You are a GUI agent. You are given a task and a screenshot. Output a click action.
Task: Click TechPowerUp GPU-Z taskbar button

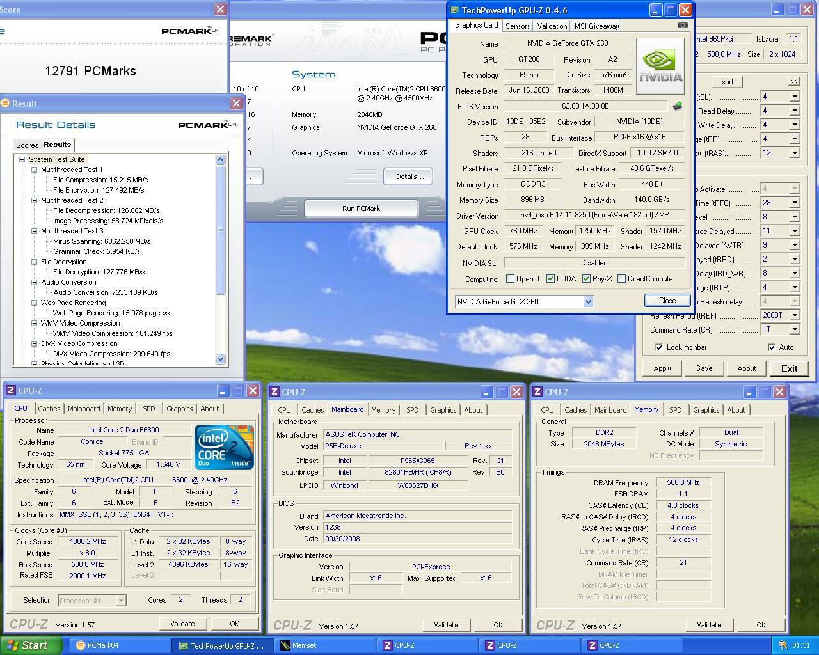pos(222,645)
